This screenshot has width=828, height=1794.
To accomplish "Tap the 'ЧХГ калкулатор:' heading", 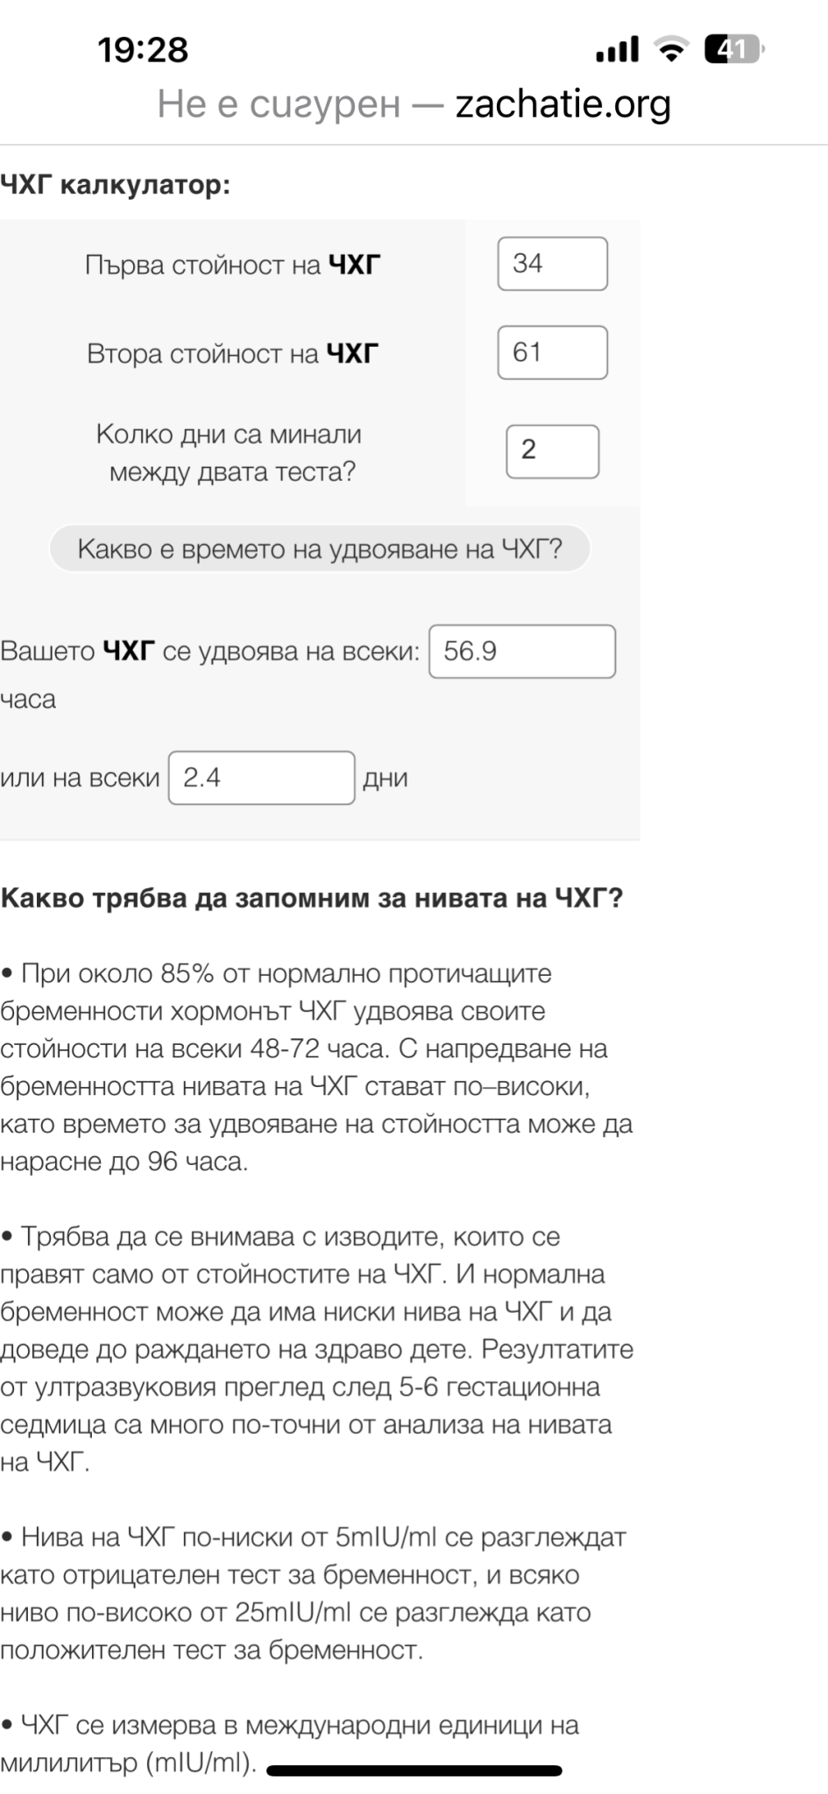I will [116, 185].
